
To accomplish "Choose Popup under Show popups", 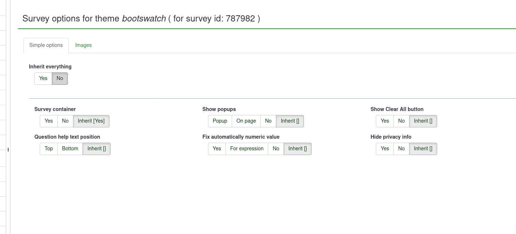I will tap(220, 121).
